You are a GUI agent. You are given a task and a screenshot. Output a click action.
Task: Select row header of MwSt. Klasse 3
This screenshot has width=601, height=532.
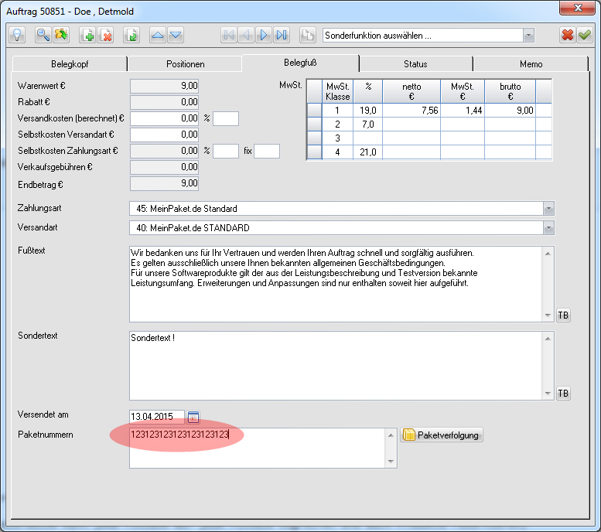click(314, 138)
